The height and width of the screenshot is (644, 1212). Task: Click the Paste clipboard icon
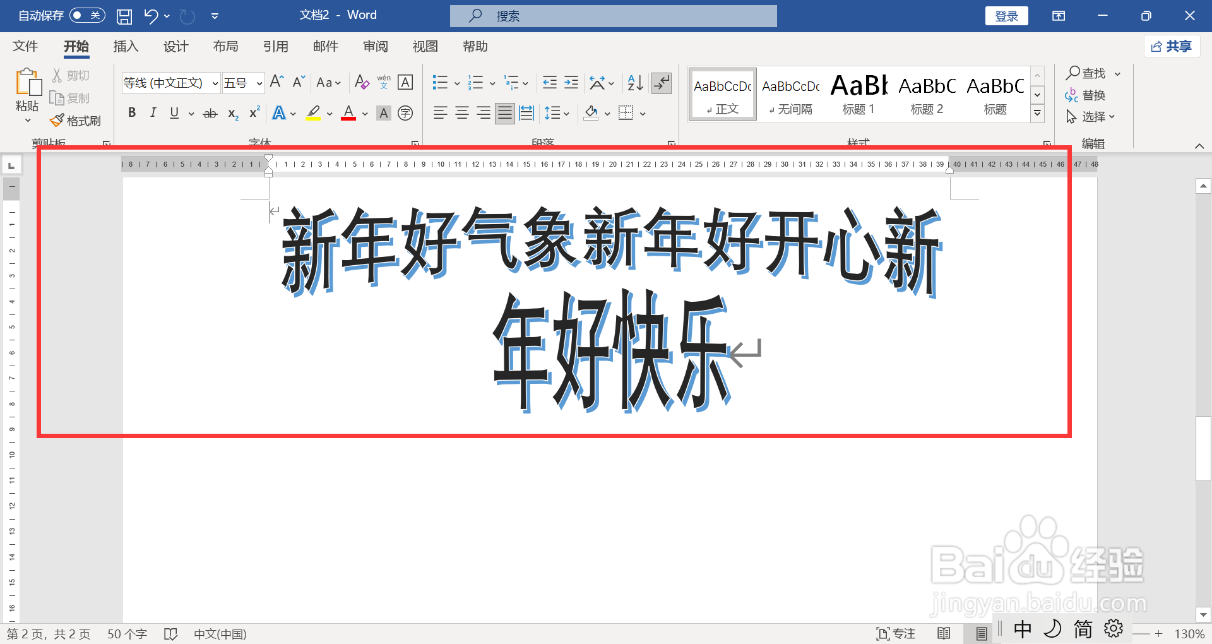click(27, 83)
